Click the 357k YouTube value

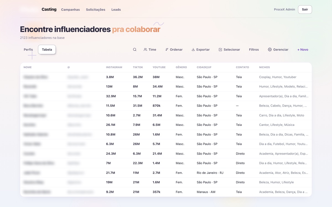pos(157,192)
